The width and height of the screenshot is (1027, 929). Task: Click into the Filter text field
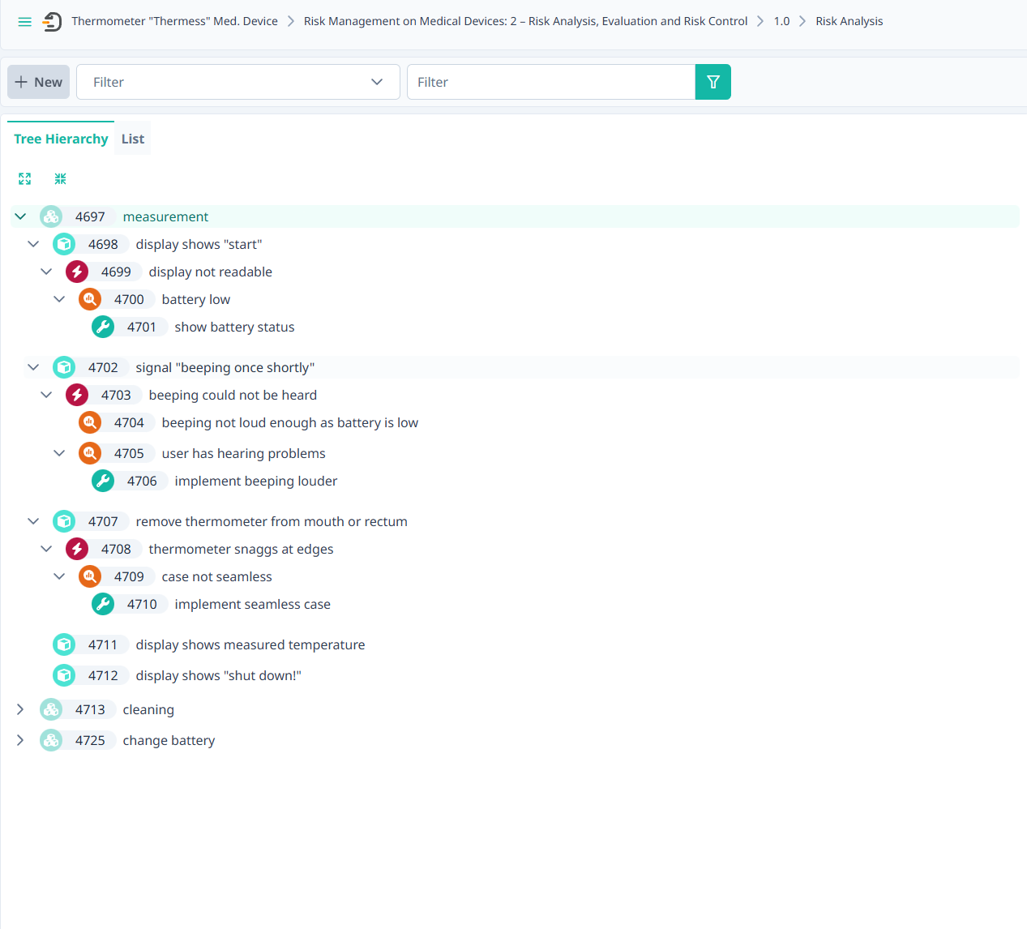click(551, 82)
